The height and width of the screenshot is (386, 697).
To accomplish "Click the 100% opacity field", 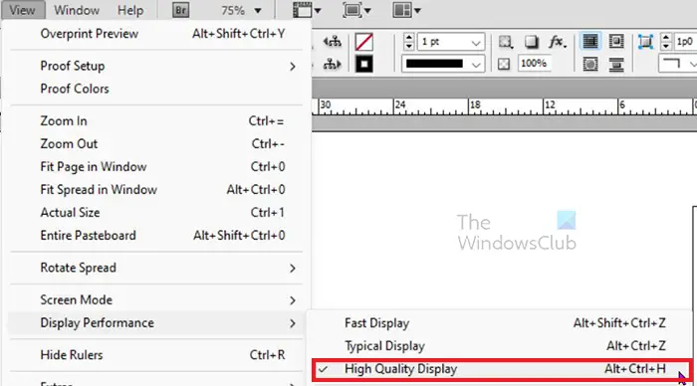I will 534,64.
